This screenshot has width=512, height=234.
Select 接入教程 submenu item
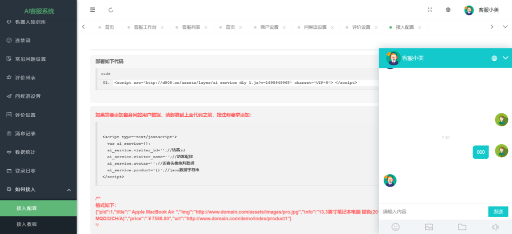[38, 224]
